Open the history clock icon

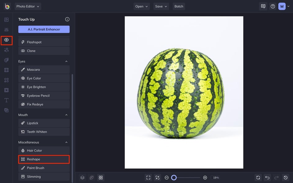[x=286, y=178]
